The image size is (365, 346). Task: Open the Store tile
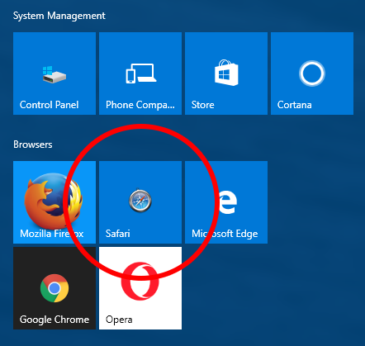pos(226,73)
